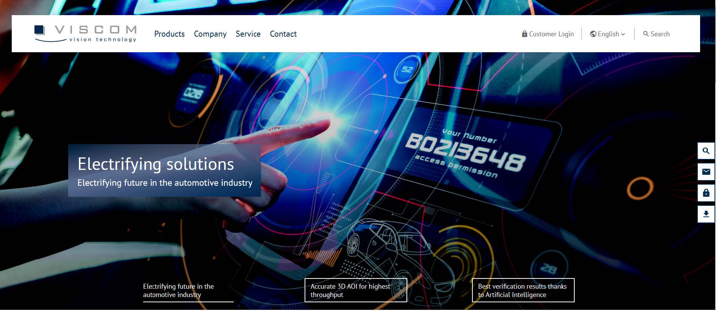Screen dimensions: 716x311
Task: Click the magnifier icon in the header
Action: pyautogui.click(x=646, y=34)
